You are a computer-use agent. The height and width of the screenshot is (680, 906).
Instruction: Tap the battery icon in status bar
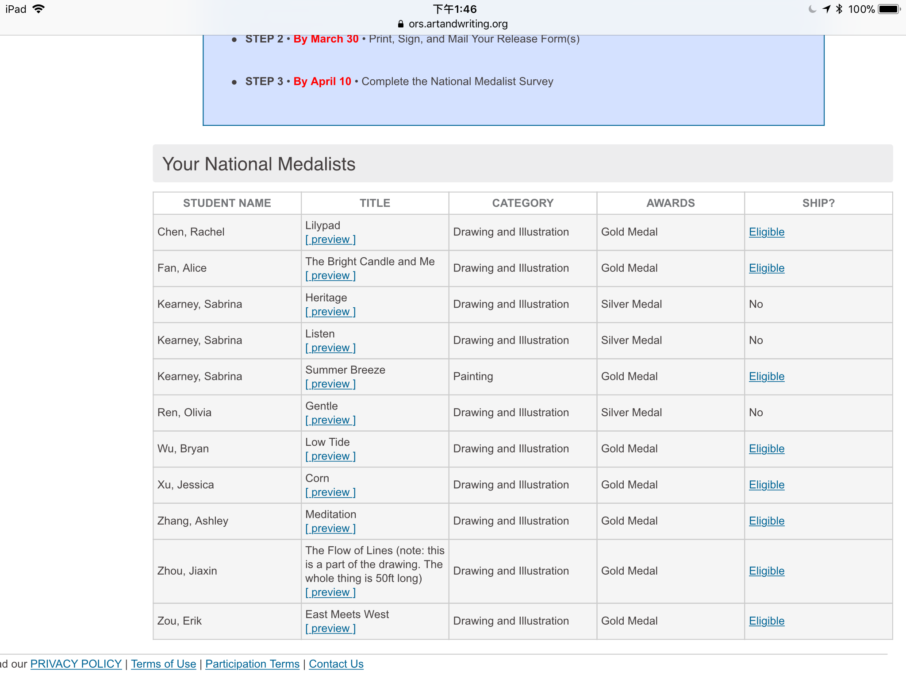(889, 9)
